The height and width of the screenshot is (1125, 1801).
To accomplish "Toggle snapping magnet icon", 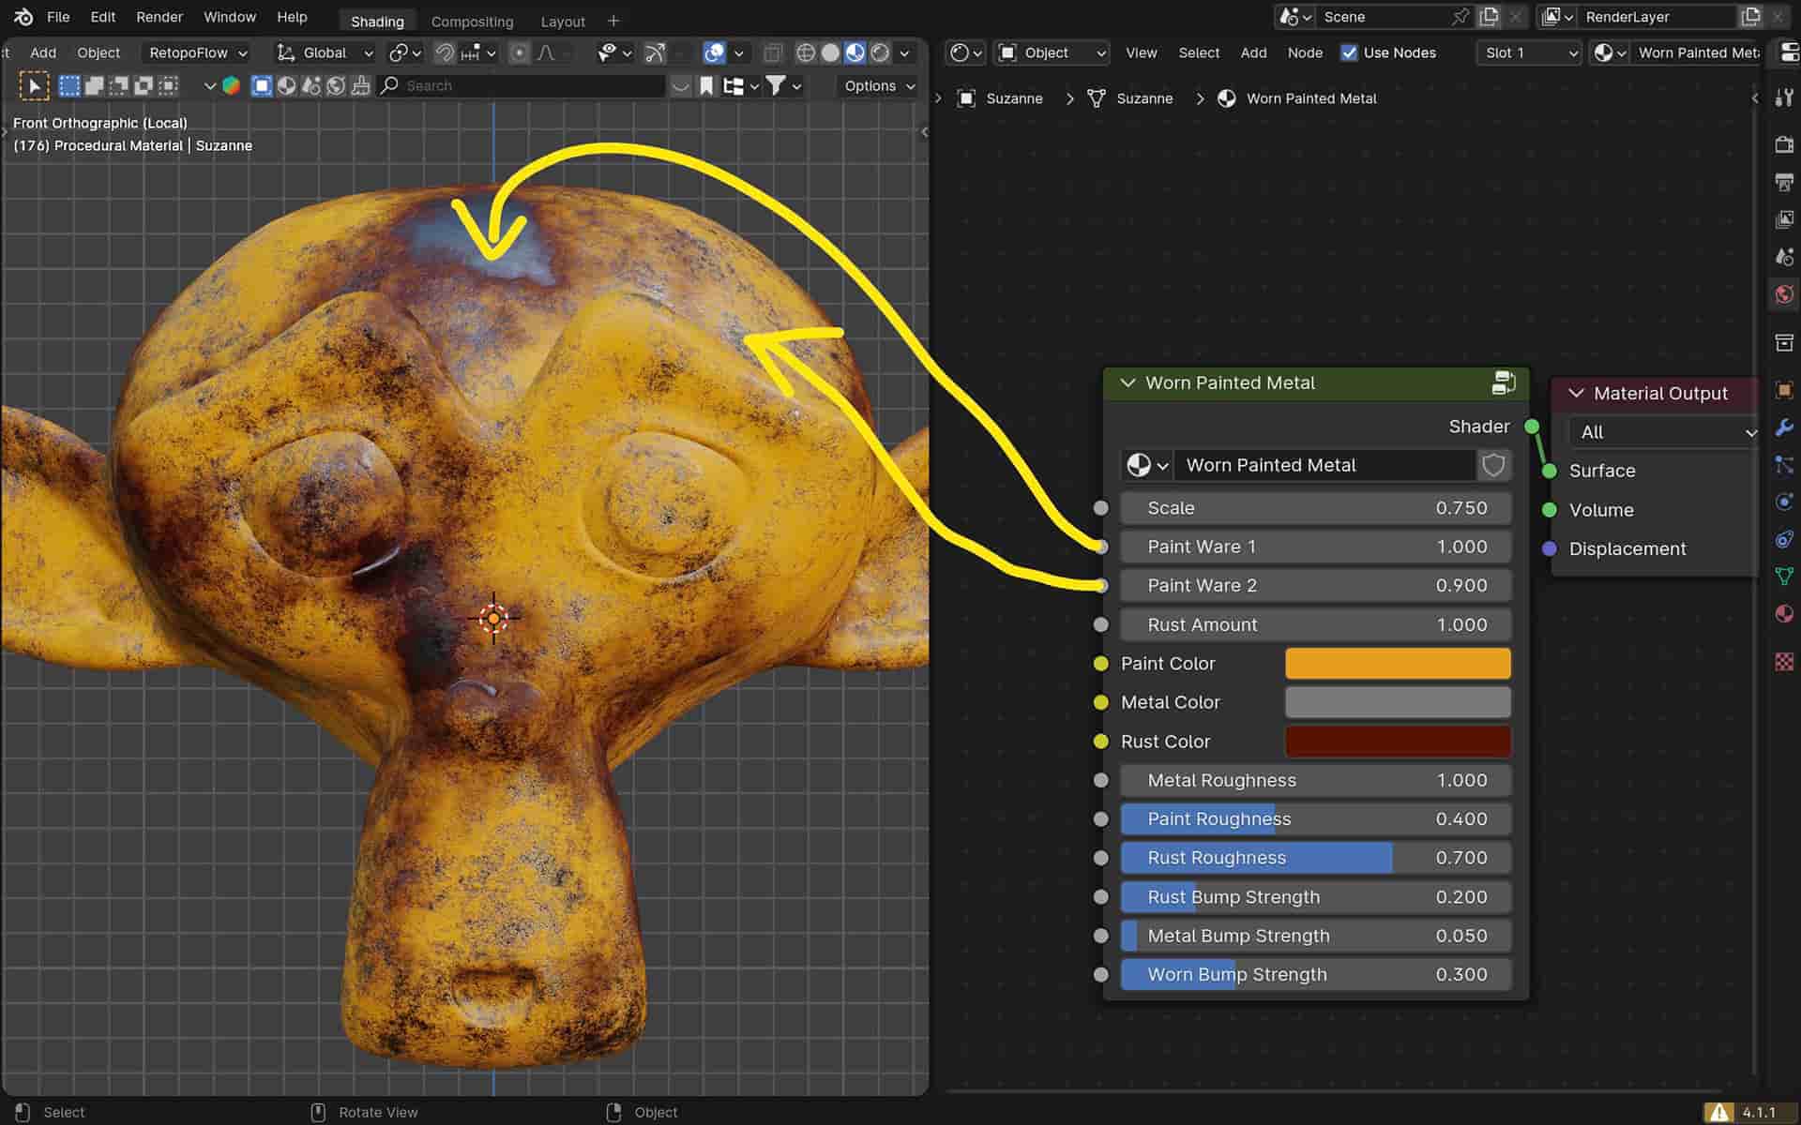I will coord(445,52).
